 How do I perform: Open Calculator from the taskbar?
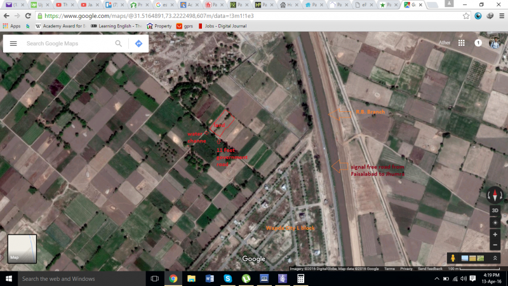click(x=300, y=278)
